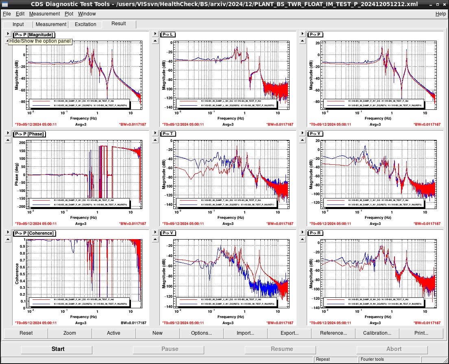Open the Measurement menu

(x=44, y=14)
